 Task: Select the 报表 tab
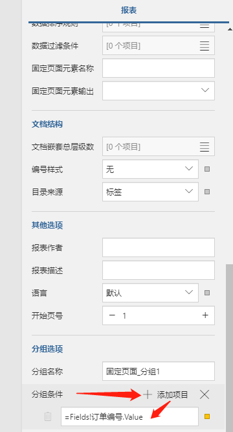click(x=129, y=10)
